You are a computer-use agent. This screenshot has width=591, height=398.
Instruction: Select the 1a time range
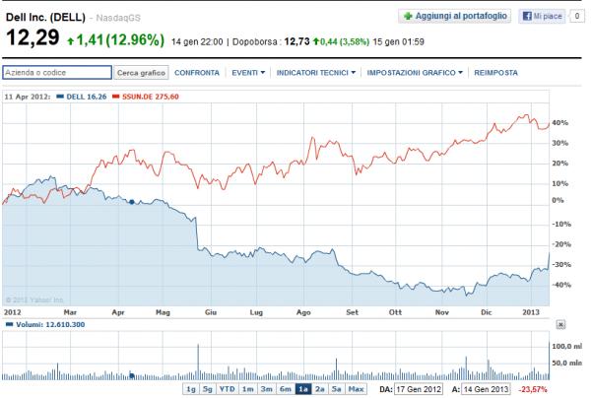tap(303, 389)
